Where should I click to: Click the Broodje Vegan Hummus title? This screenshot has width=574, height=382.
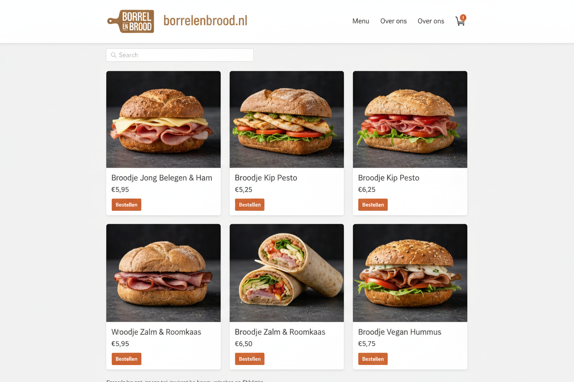point(400,332)
